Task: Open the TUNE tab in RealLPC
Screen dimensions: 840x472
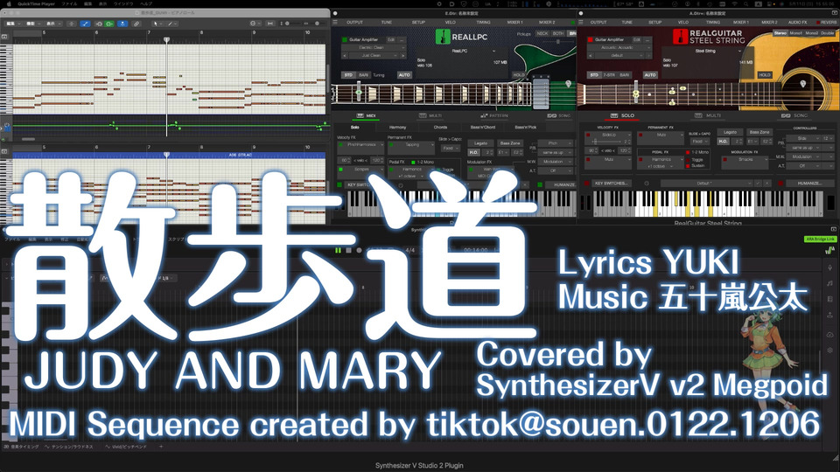Action: pos(386,23)
